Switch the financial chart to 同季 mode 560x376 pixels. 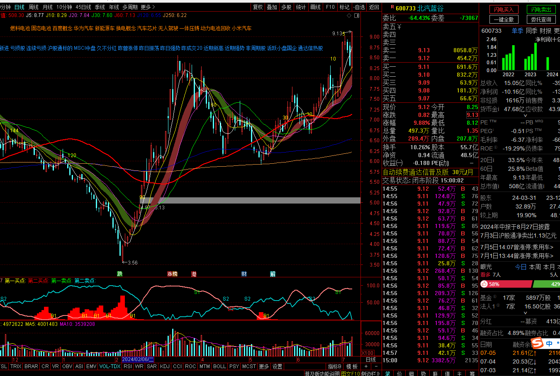click(x=531, y=31)
